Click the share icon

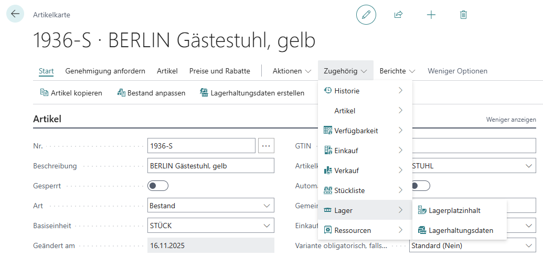click(x=398, y=15)
